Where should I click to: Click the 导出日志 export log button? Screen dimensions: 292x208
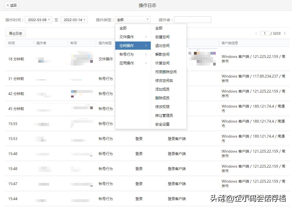click(x=15, y=33)
